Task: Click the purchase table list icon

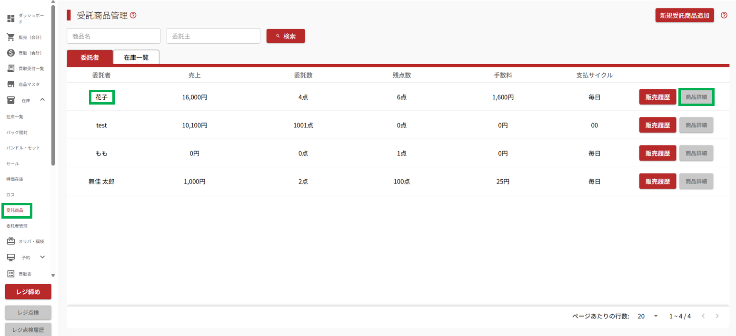Action: point(10,274)
